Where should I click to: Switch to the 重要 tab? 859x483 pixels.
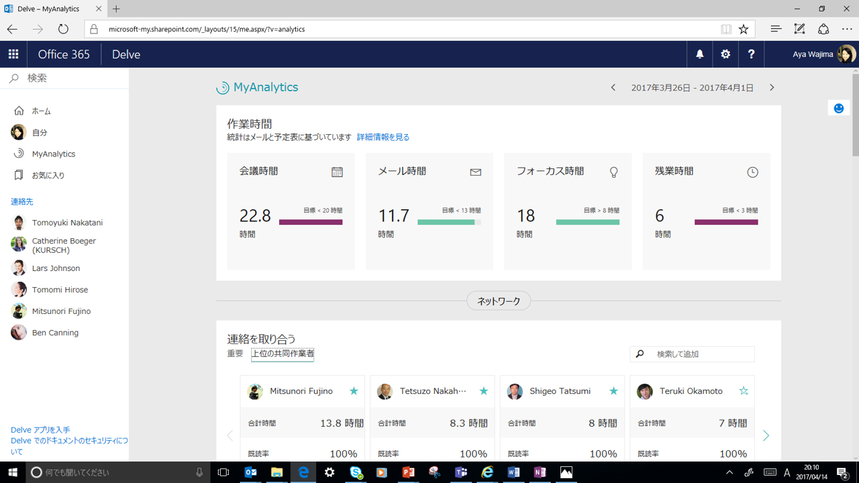235,354
